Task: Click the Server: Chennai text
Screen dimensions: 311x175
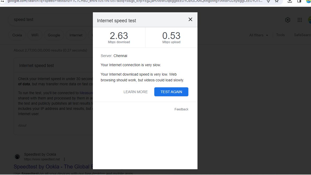Action: (x=114, y=56)
